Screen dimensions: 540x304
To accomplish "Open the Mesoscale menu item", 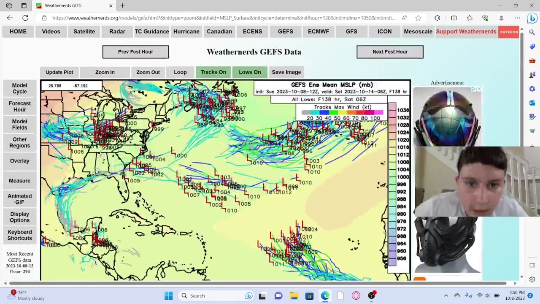I will coord(418,32).
